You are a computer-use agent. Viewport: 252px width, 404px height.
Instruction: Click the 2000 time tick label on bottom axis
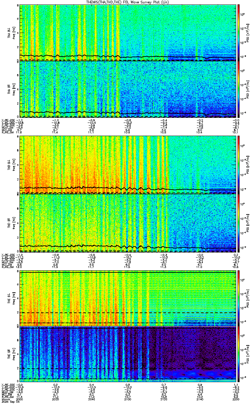(x=20, y=400)
